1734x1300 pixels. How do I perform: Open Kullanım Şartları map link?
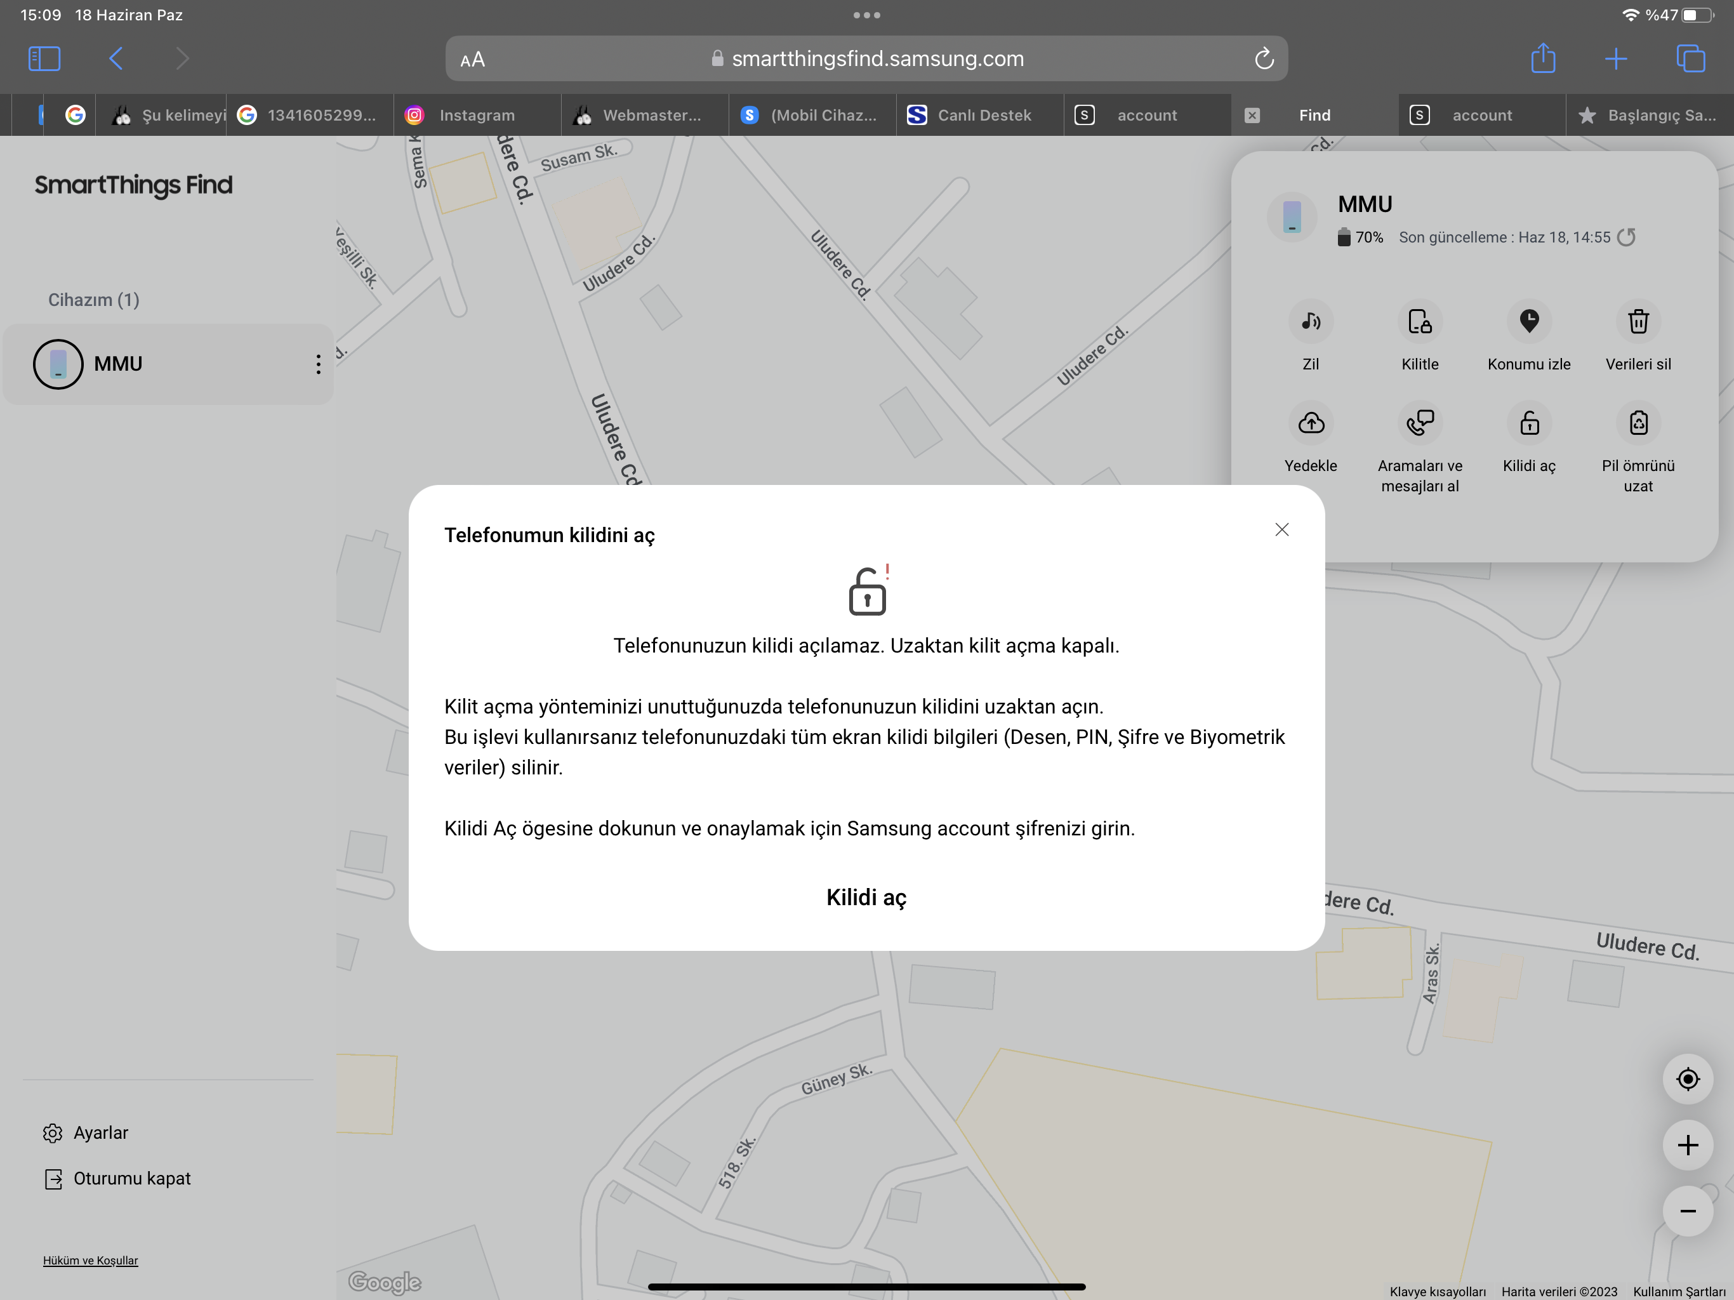(x=1679, y=1291)
